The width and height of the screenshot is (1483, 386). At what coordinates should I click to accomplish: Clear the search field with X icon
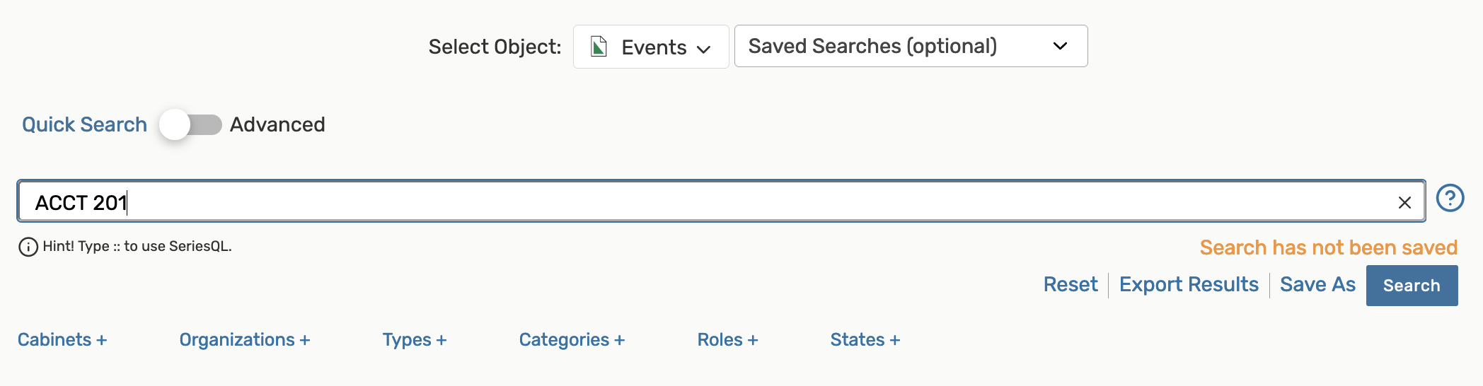tap(1404, 203)
